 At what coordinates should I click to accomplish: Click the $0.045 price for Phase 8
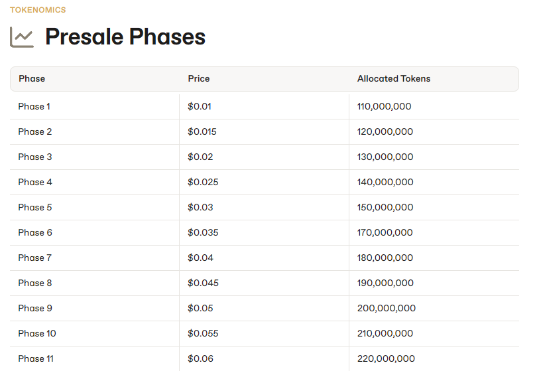203,283
